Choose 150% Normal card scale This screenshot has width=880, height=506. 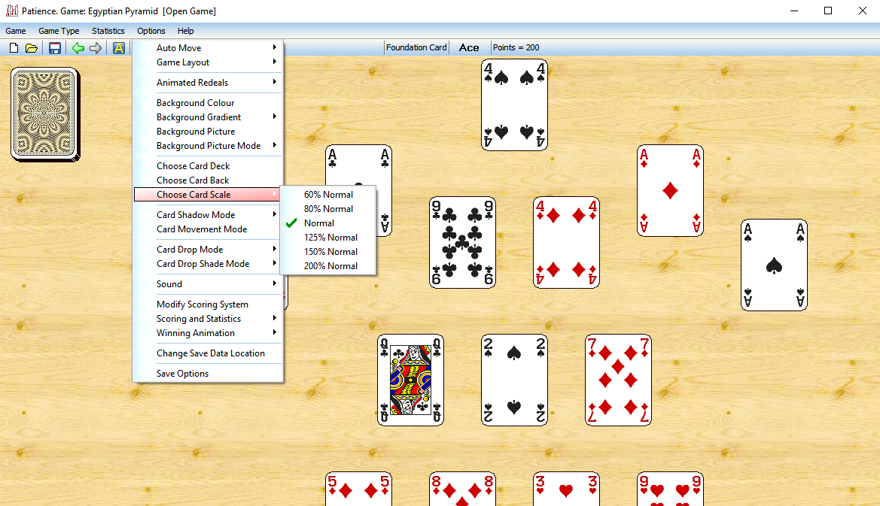point(328,252)
